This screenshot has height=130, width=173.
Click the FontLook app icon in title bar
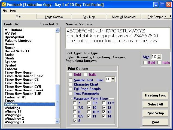point(4,5)
